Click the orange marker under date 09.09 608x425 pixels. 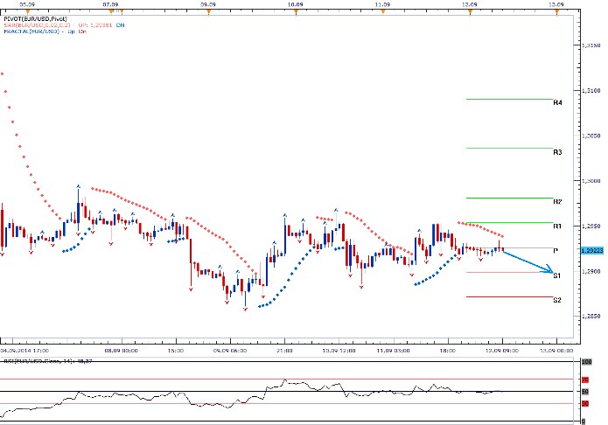pos(208,11)
